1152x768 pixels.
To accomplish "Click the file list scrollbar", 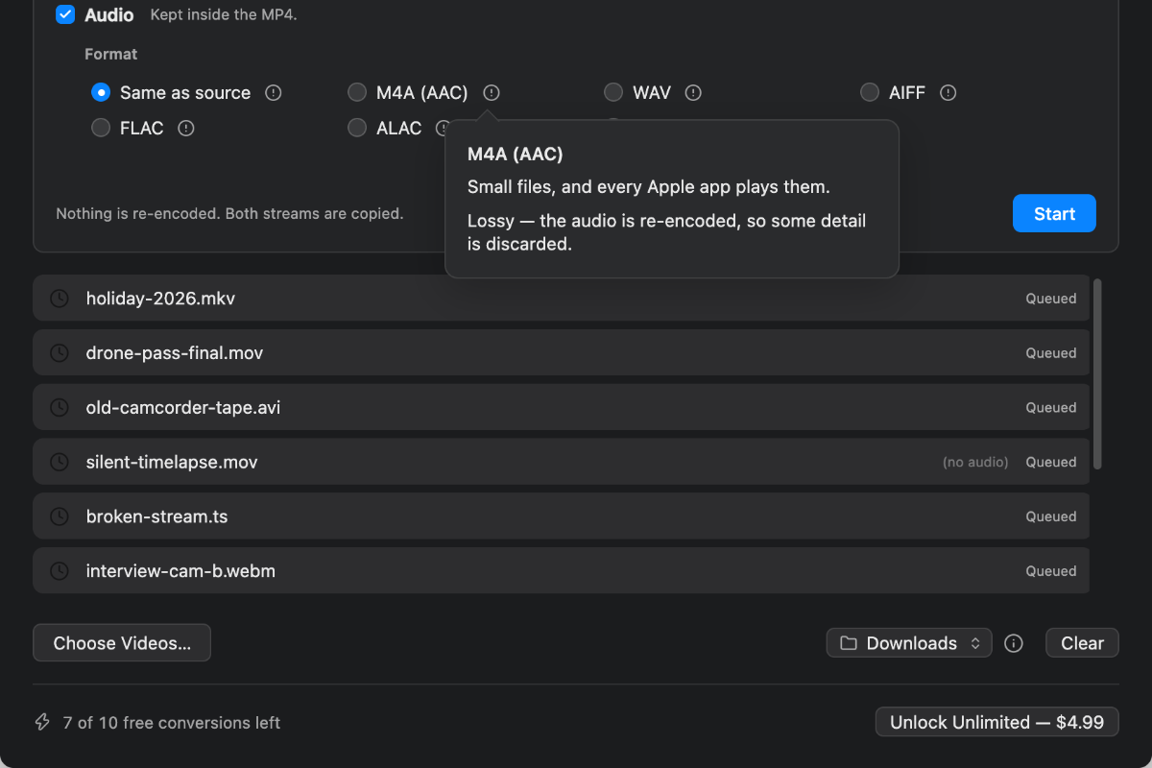I will 1097,374.
